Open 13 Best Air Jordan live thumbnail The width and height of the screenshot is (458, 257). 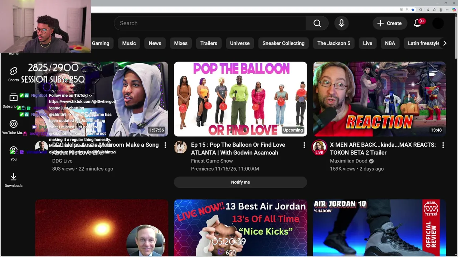click(240, 228)
